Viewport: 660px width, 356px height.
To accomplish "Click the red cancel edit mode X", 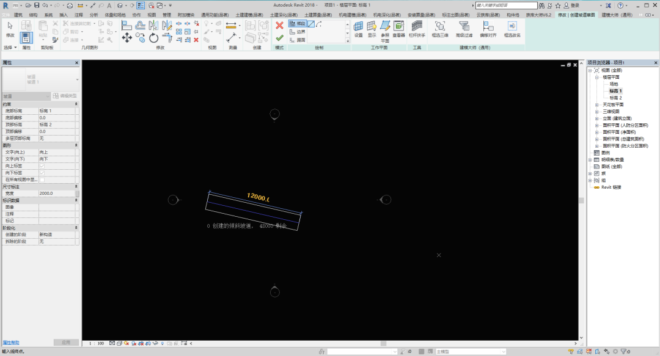I will coord(279,26).
